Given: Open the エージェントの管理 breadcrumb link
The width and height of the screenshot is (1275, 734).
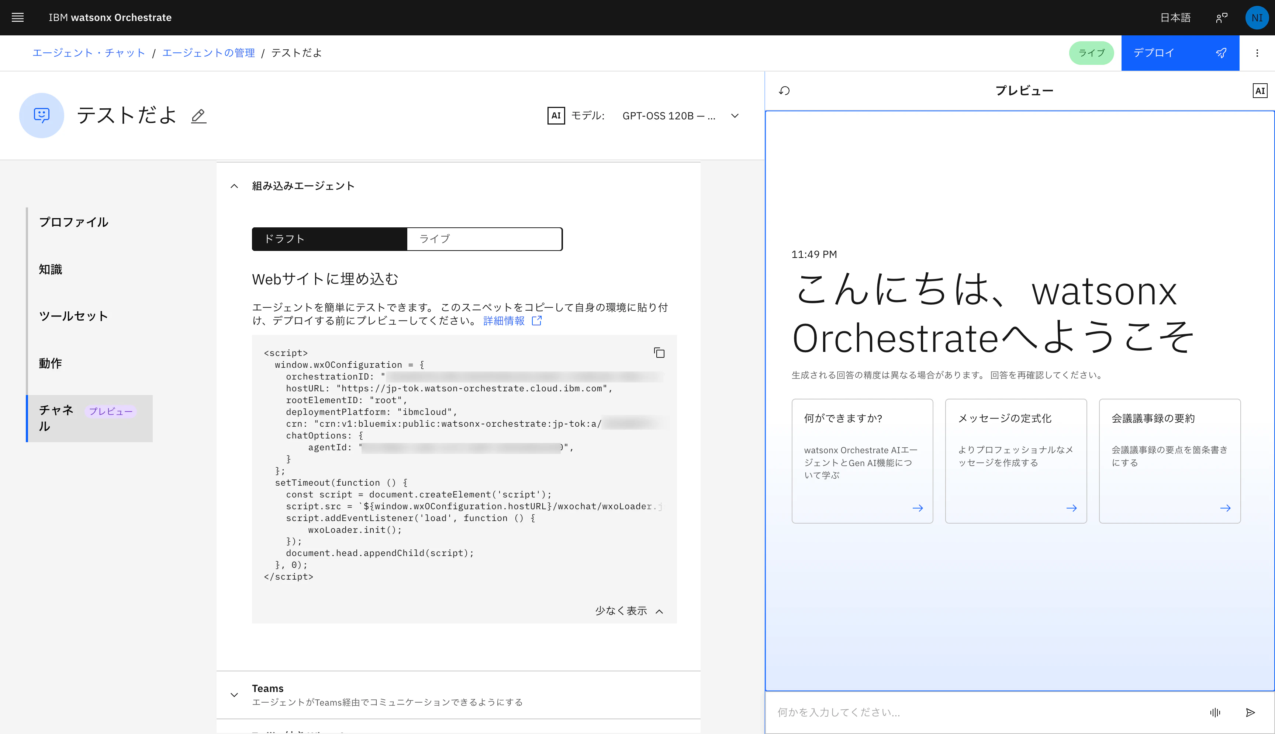Looking at the screenshot, I should [208, 53].
